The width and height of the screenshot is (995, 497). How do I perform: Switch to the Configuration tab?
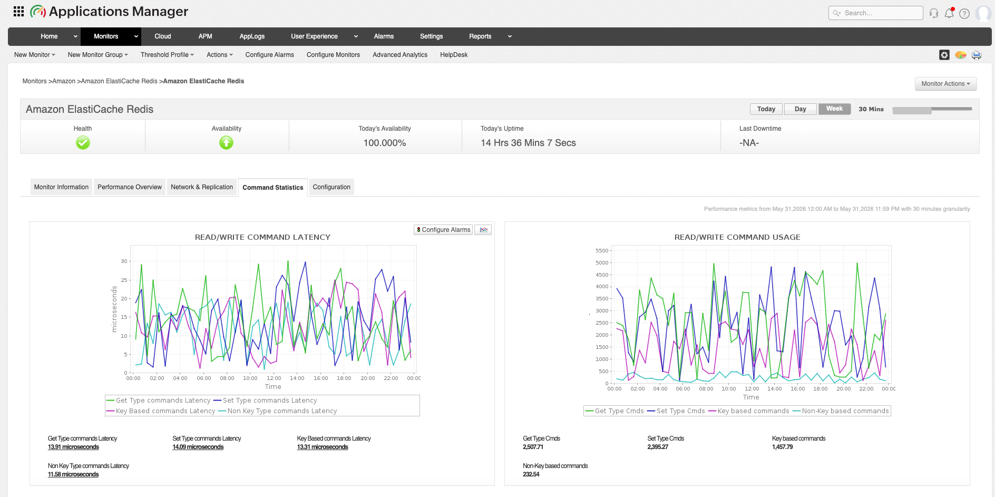(x=331, y=187)
